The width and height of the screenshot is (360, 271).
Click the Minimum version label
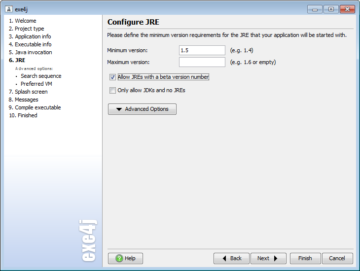(x=127, y=50)
